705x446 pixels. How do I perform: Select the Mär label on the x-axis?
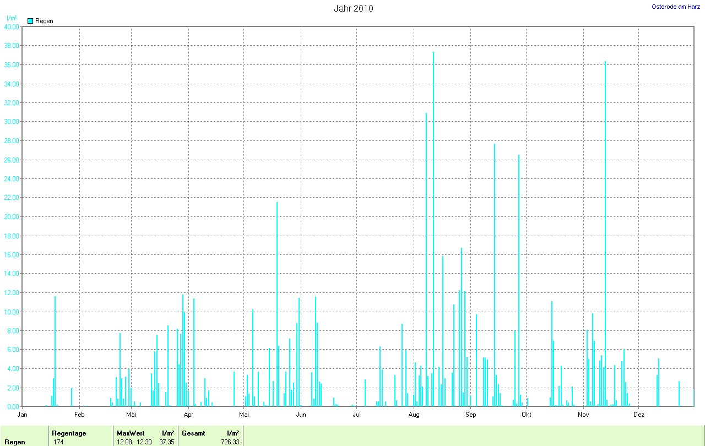131,414
